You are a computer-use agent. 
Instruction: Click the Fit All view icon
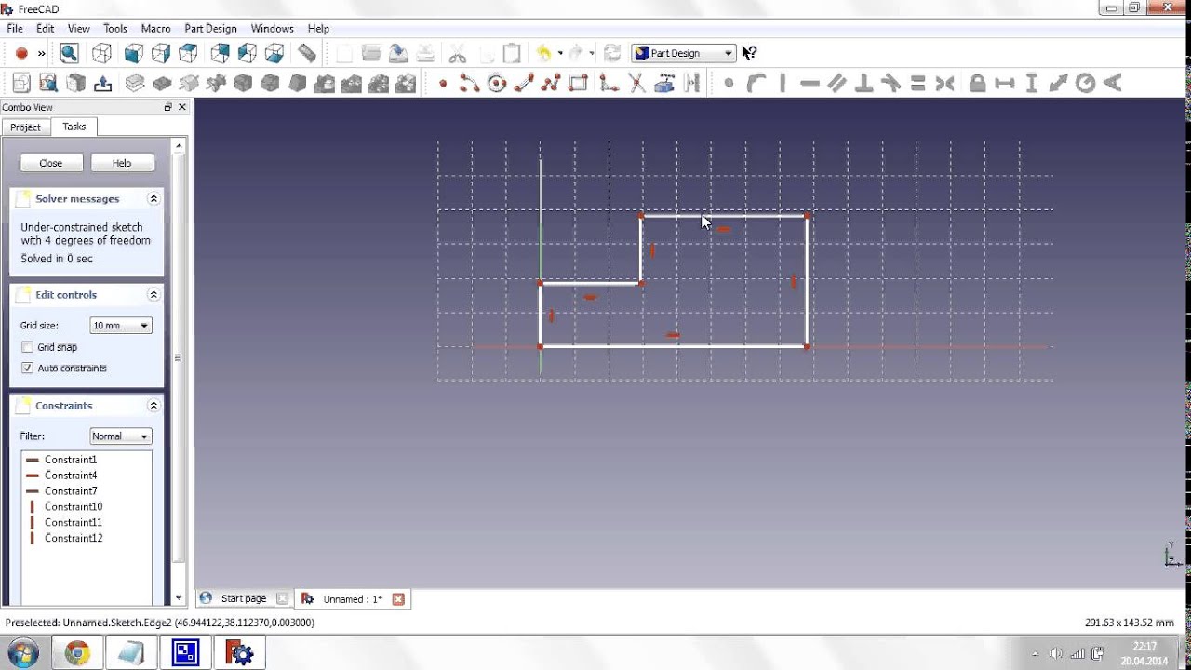click(x=69, y=53)
